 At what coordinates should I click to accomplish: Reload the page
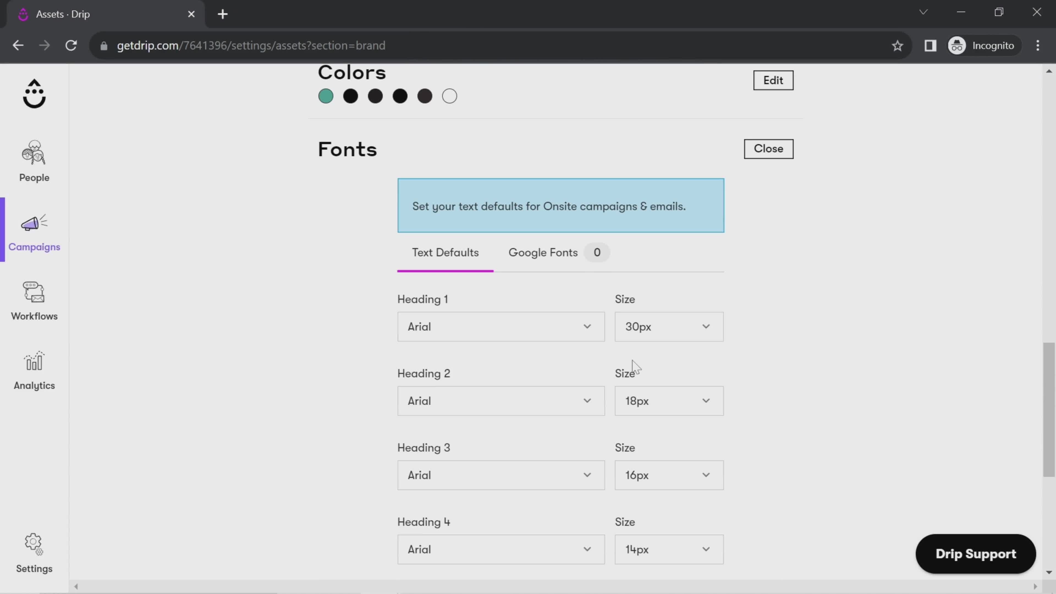[71, 45]
